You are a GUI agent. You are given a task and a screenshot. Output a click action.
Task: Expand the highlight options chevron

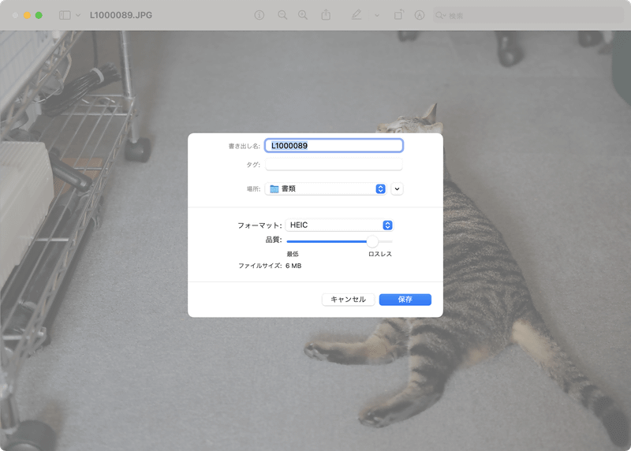tap(377, 15)
